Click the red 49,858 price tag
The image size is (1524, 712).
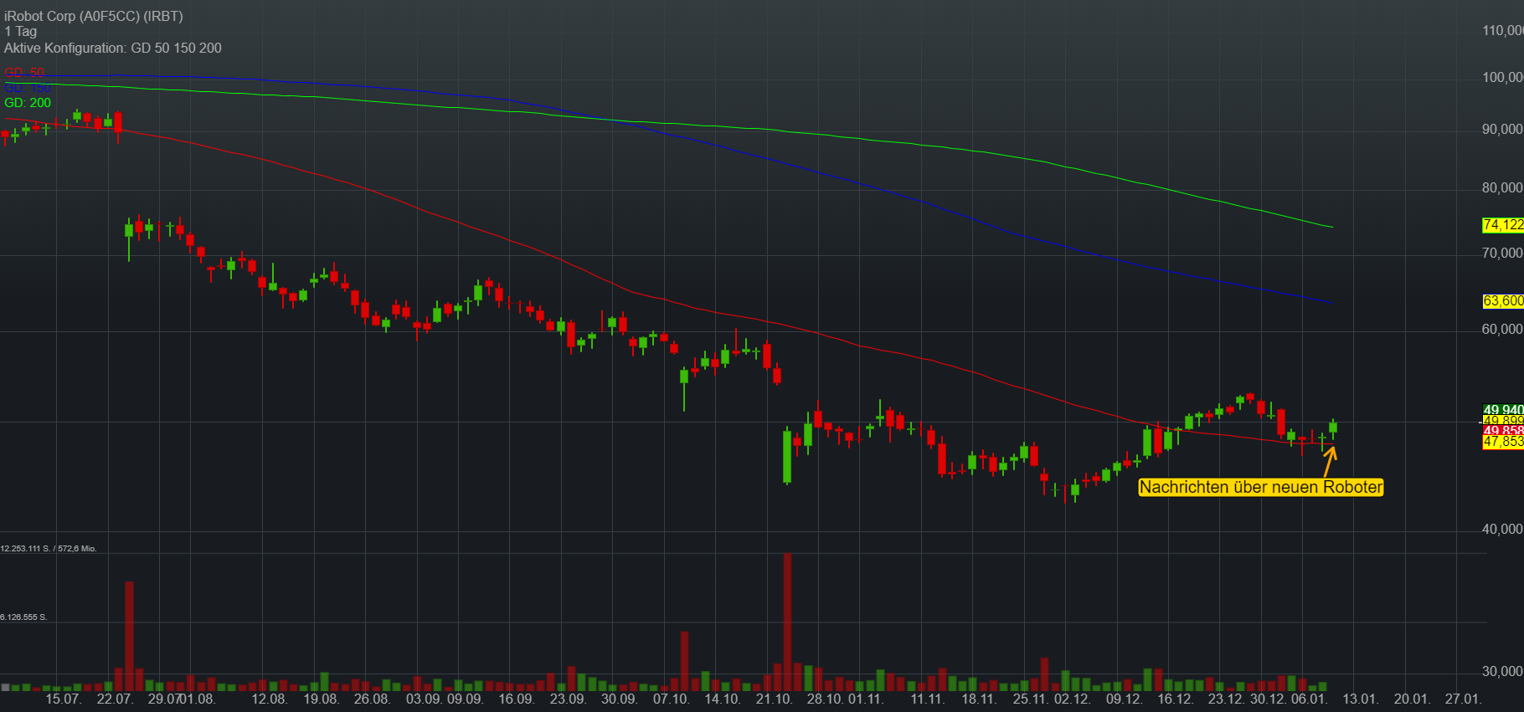[x=1503, y=430]
